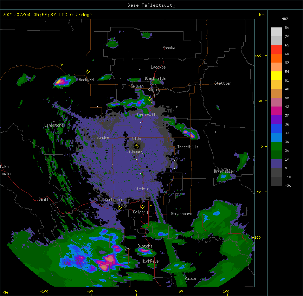Click the Limestone label
Viewport: 303px width, 296px height.
[x=54, y=125]
